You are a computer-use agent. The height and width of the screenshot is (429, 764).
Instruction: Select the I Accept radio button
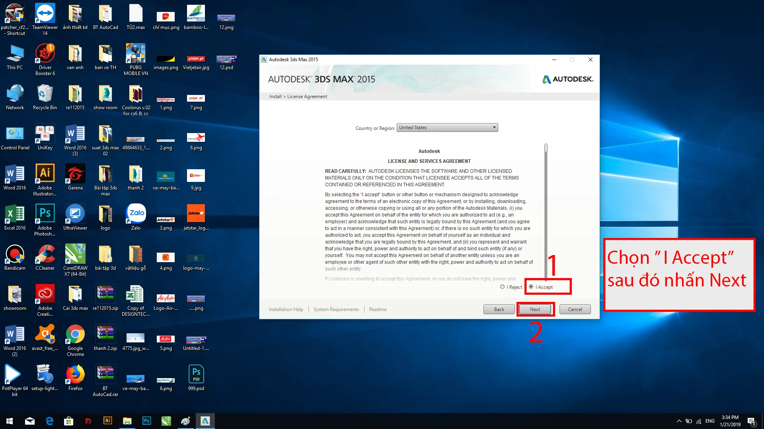pyautogui.click(x=531, y=287)
